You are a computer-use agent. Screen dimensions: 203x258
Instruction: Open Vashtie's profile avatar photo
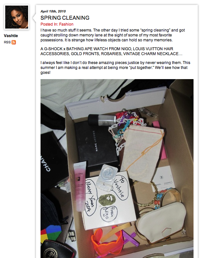click(x=17, y=17)
